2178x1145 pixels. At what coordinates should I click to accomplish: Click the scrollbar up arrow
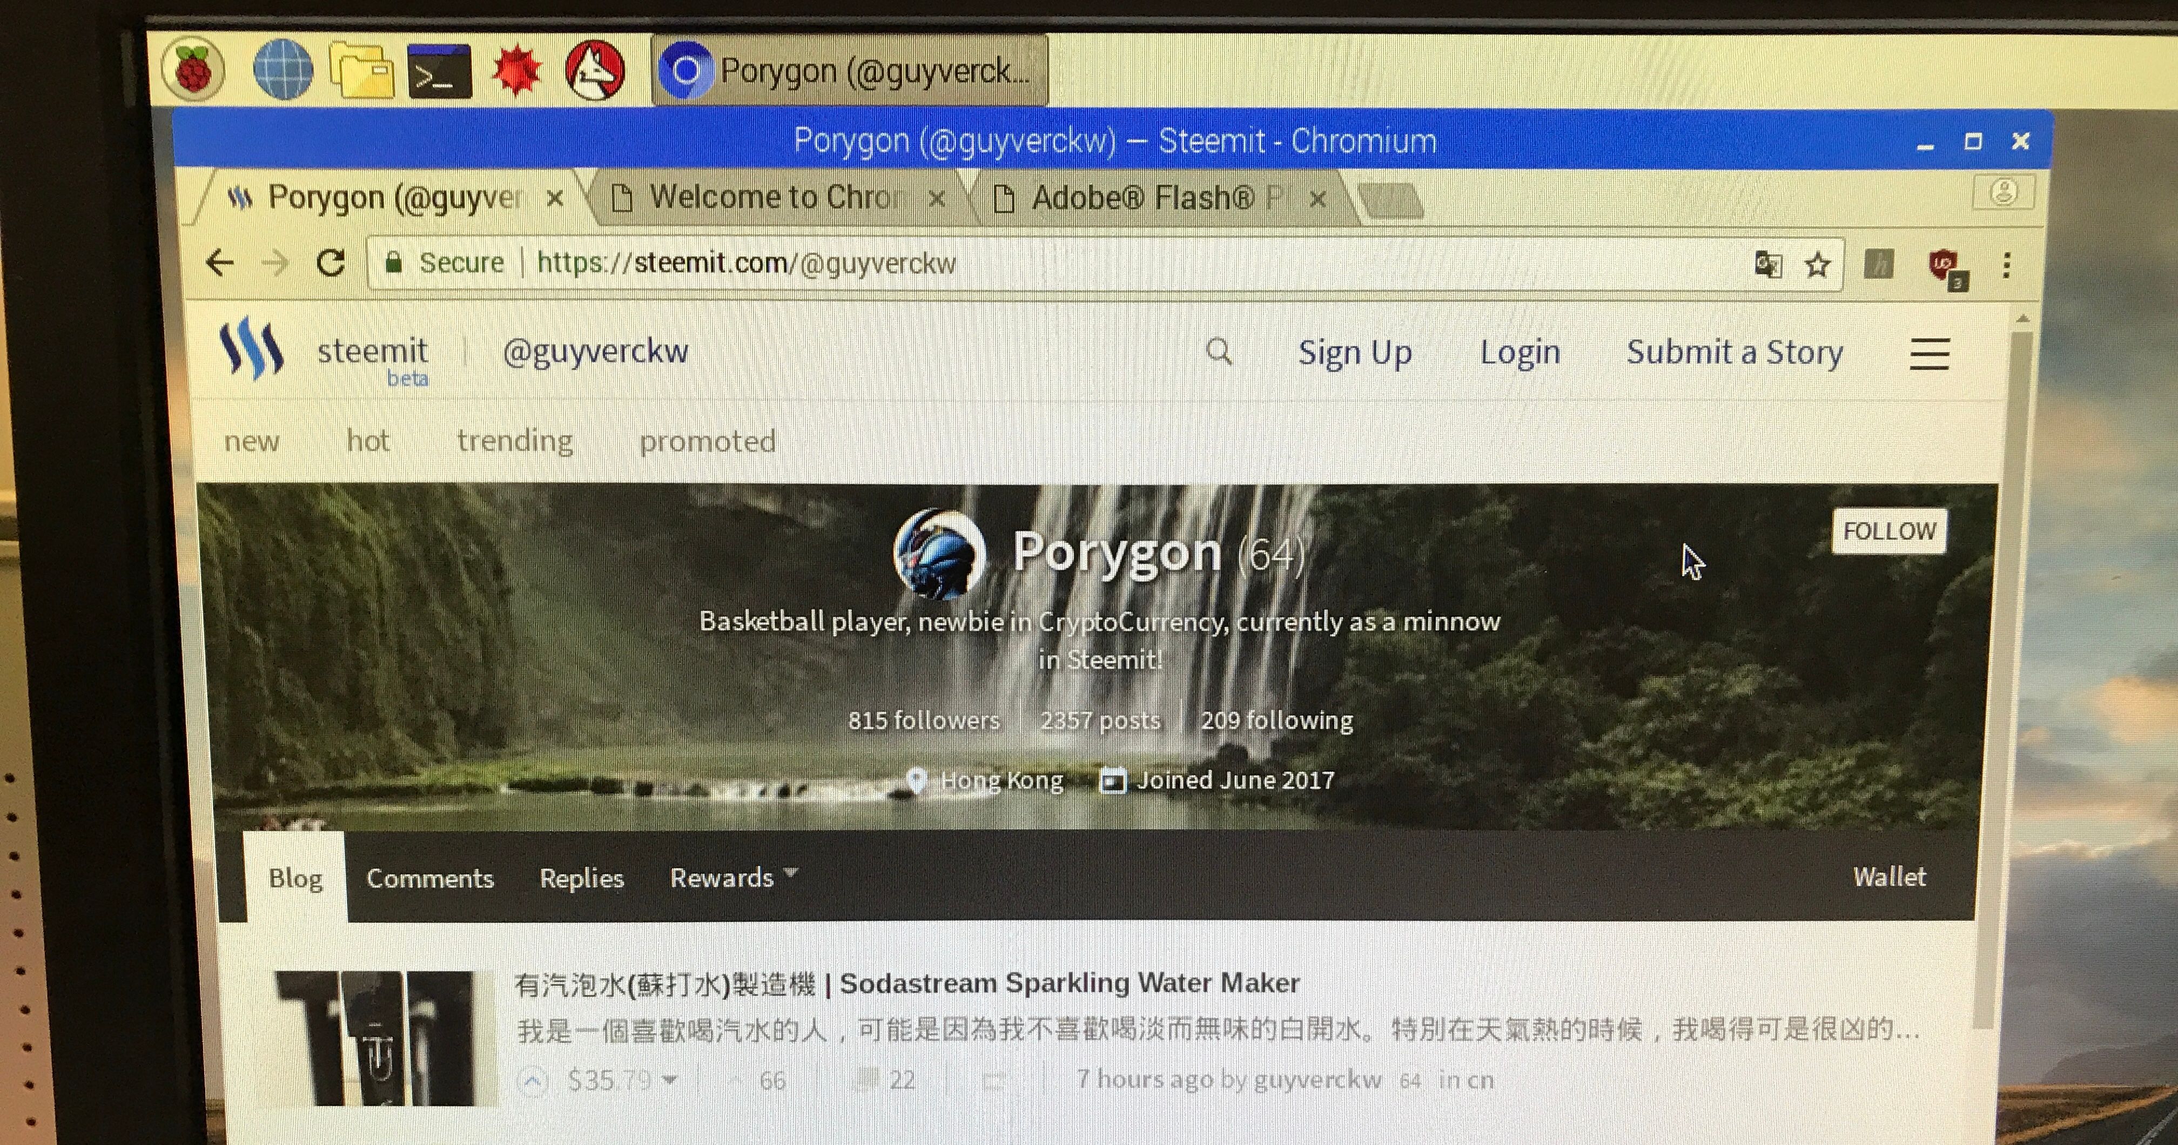pyautogui.click(x=2022, y=319)
